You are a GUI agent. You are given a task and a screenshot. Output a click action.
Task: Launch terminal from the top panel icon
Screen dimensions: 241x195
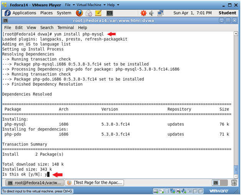110,13
